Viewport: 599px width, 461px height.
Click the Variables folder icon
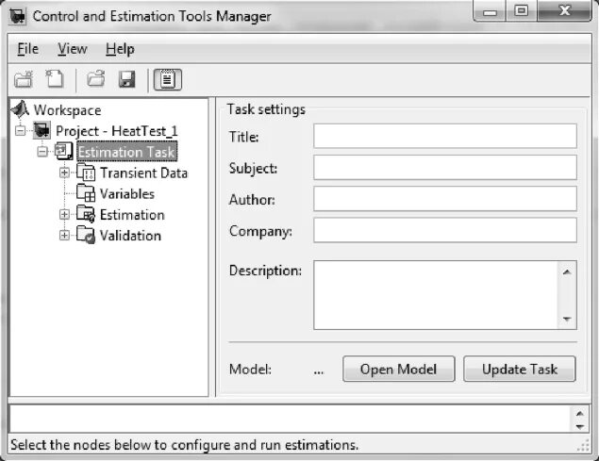pos(86,193)
